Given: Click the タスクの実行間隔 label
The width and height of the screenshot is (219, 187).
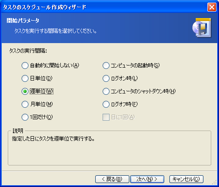Looking at the screenshot, I should (28, 51).
